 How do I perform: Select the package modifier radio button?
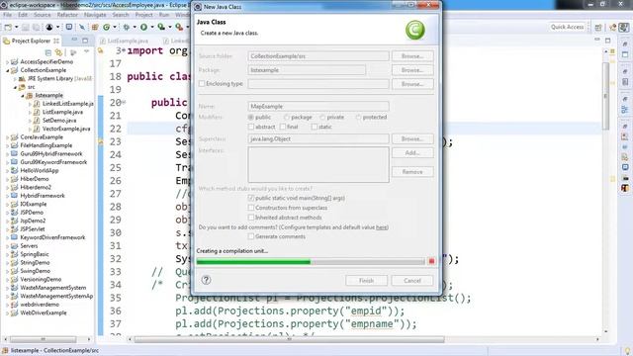coord(287,117)
